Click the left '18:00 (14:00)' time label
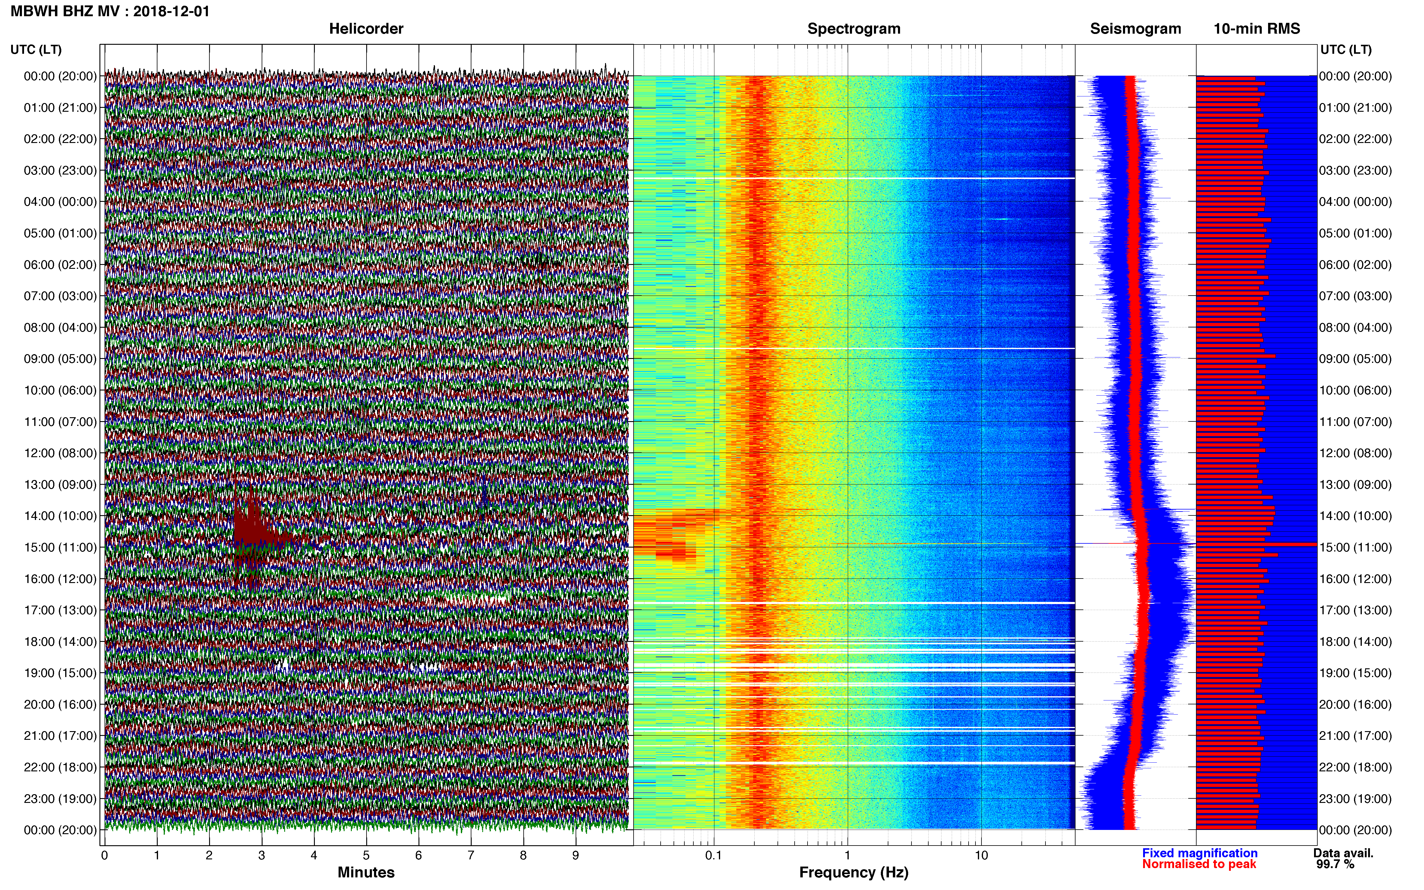The width and height of the screenshot is (1424, 890). click(60, 642)
